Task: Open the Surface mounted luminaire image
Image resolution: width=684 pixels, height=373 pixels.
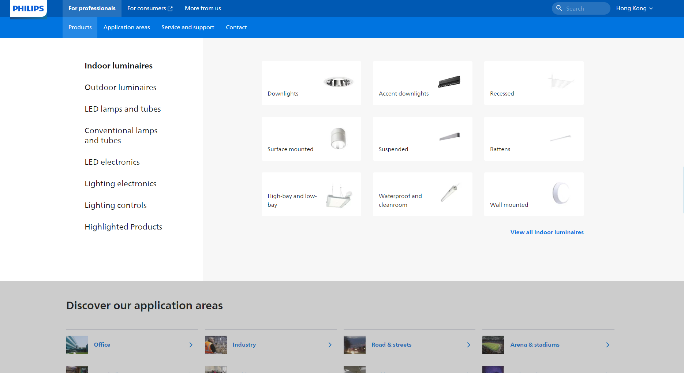Action: 338,138
